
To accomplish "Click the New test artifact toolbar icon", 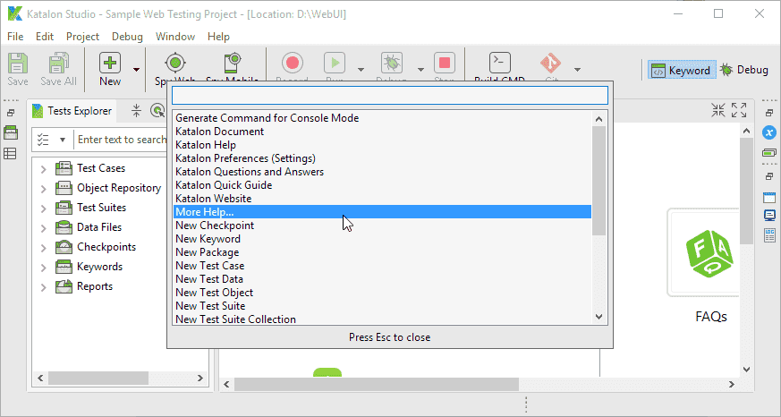I will (x=110, y=64).
